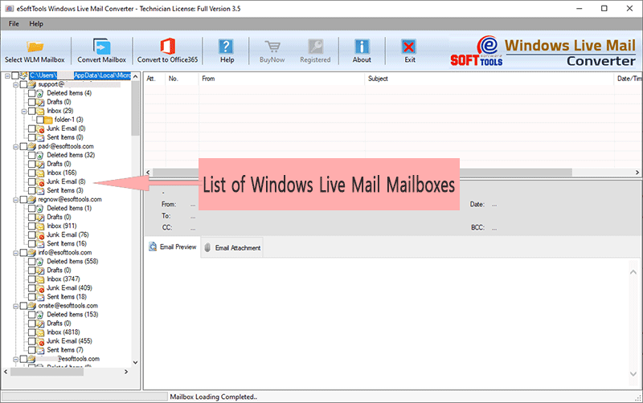
Task: Click the preview pane scroll down arrow
Action: pyautogui.click(x=633, y=374)
